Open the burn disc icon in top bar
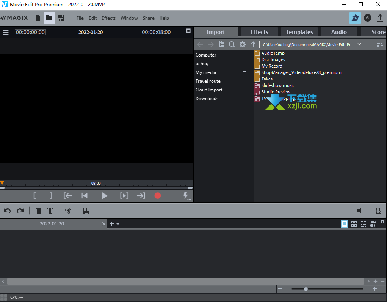The width and height of the screenshot is (387, 302). click(x=368, y=18)
